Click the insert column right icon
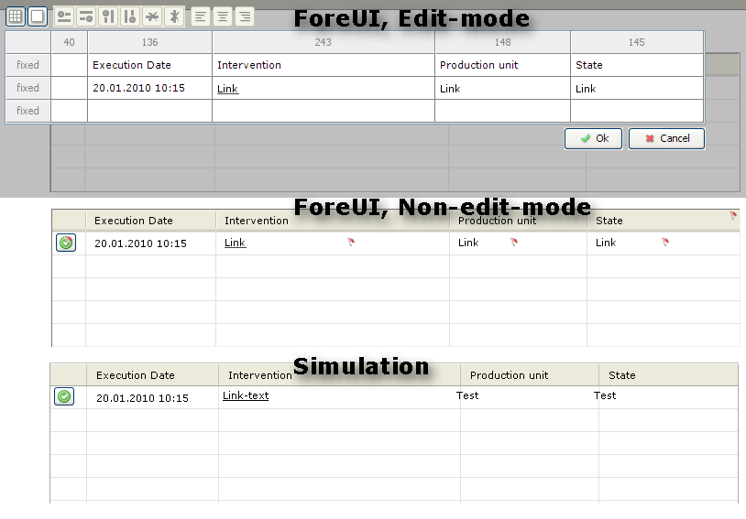This screenshot has width=746, height=519. point(130,16)
